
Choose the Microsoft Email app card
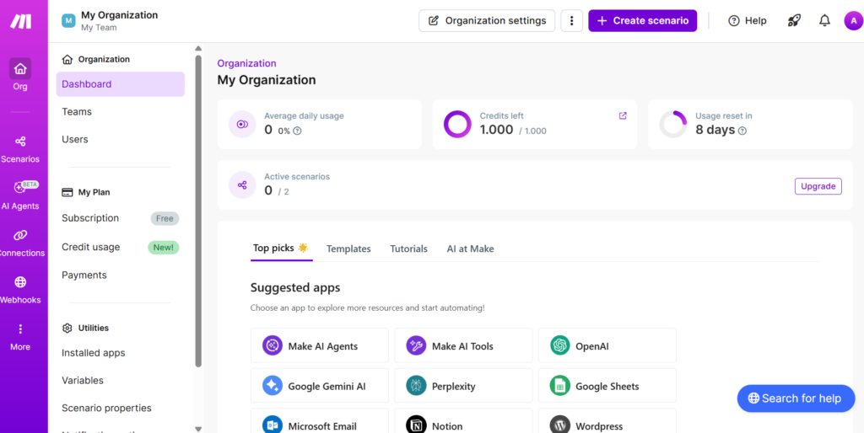[x=320, y=421]
